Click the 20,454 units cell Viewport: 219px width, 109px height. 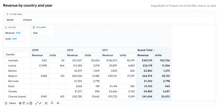coord(92,60)
